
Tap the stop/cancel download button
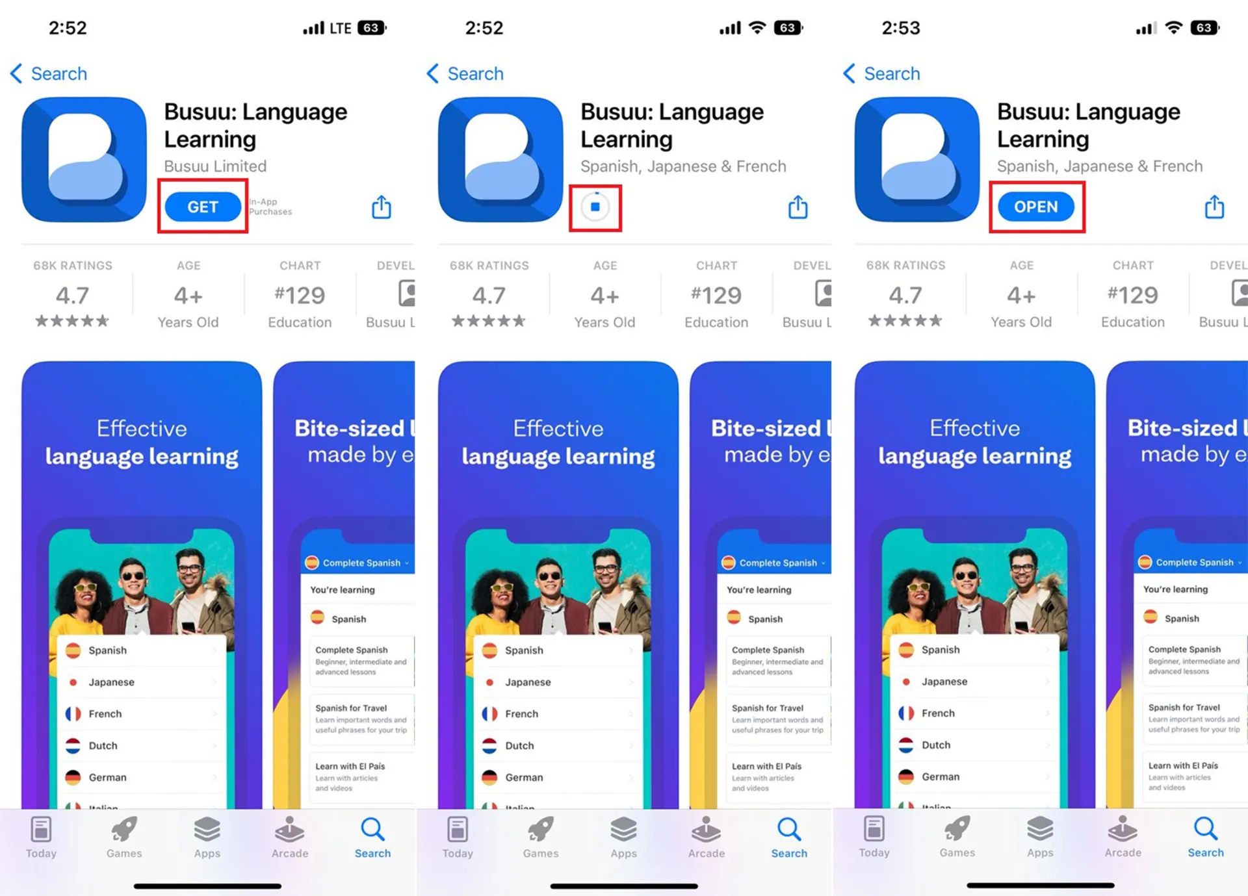595,207
